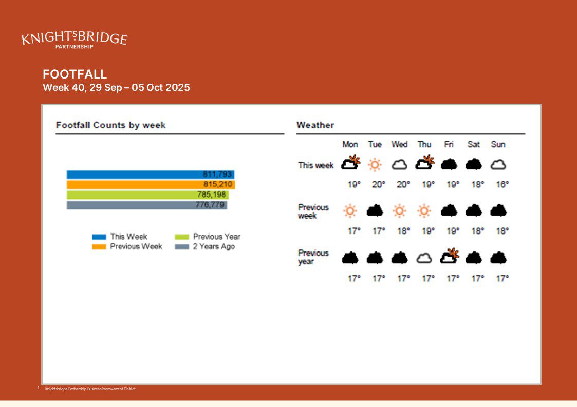Click This week Monday partly sunny icon
This screenshot has width=577, height=407.
[x=350, y=163]
